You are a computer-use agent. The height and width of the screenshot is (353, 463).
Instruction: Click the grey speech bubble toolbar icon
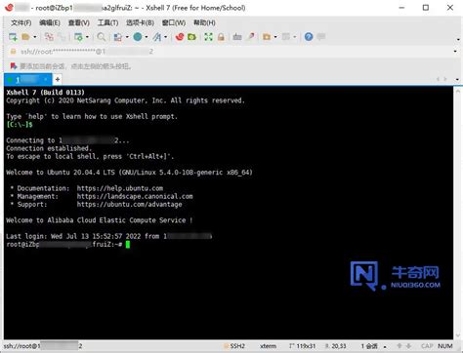click(321, 37)
